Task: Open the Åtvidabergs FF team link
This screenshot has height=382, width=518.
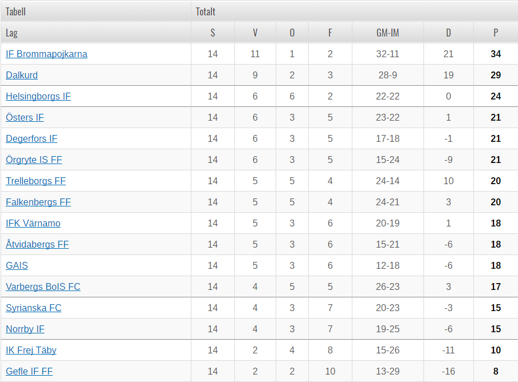Action: tap(37, 244)
